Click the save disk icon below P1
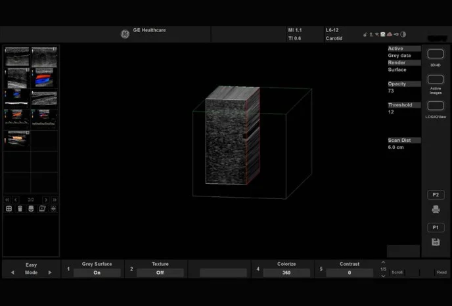 click(x=435, y=242)
